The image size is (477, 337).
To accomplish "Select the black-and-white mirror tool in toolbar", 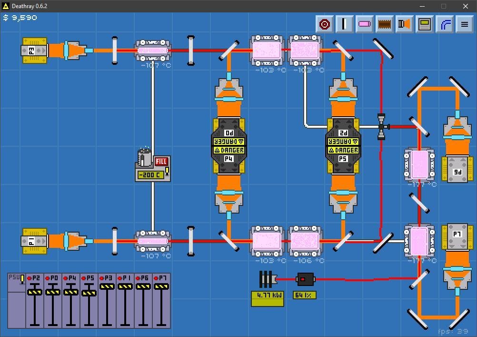I will point(344,24).
